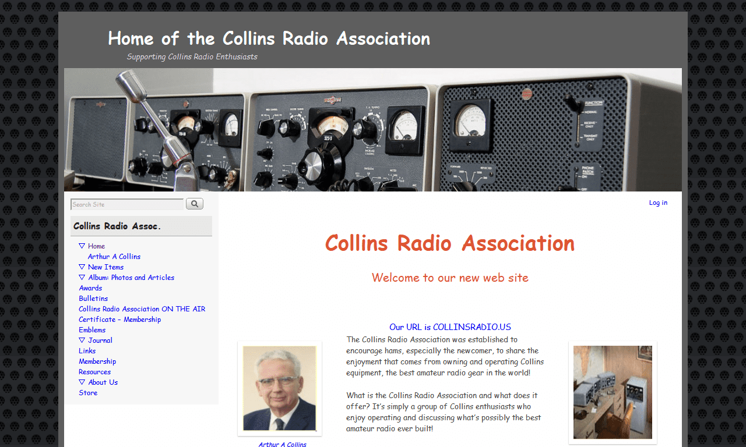Click the radio station desk photo

click(613, 392)
